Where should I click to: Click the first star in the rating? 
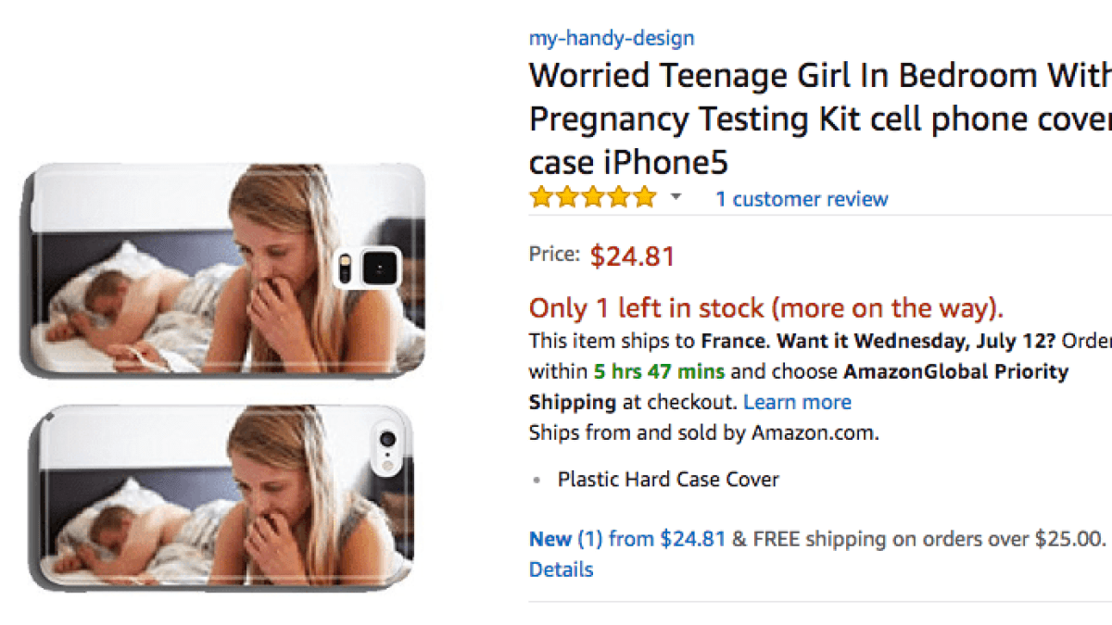(x=540, y=197)
